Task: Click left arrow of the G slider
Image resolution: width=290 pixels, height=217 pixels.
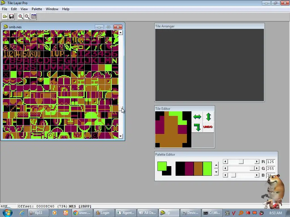Action: [225, 168]
